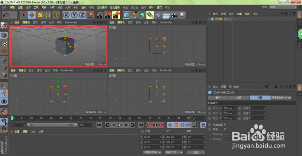Click the attribute manager back arrow

(x=266, y=87)
